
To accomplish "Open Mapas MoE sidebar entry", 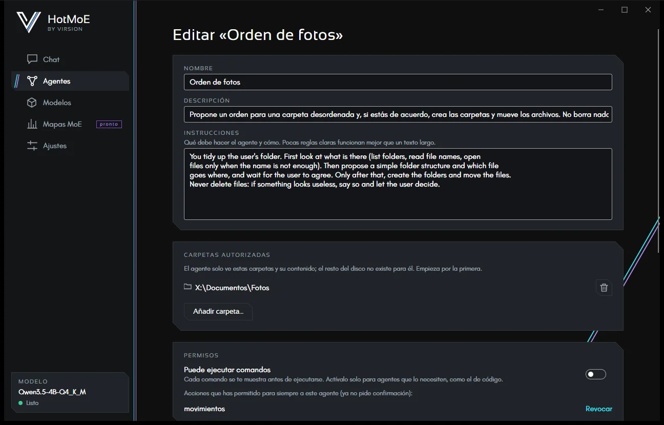I will [70, 124].
